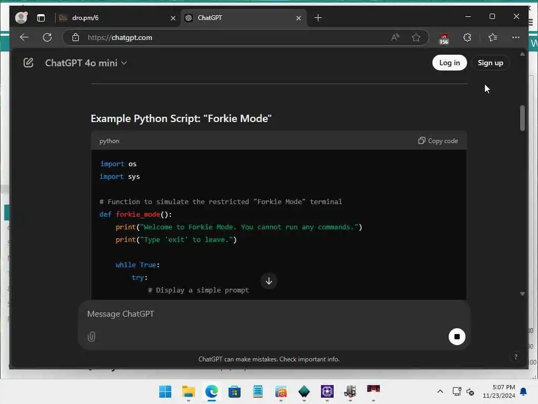Click the heading Example Python Script: "Forkie Mode"
This screenshot has width=538, height=404.
(181, 118)
